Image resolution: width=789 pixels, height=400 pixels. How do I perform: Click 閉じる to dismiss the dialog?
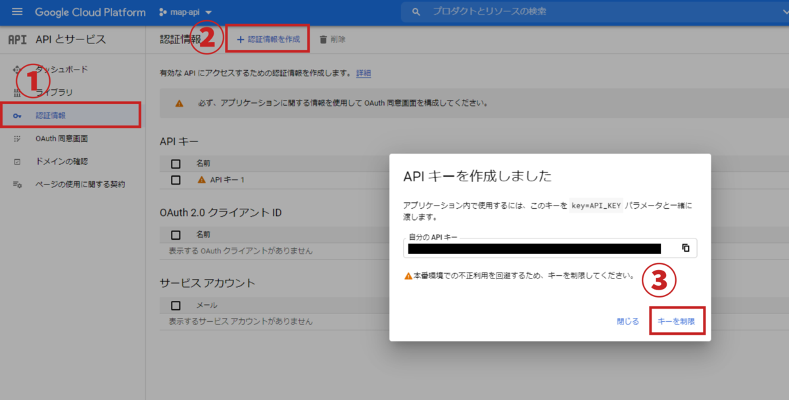click(x=628, y=322)
